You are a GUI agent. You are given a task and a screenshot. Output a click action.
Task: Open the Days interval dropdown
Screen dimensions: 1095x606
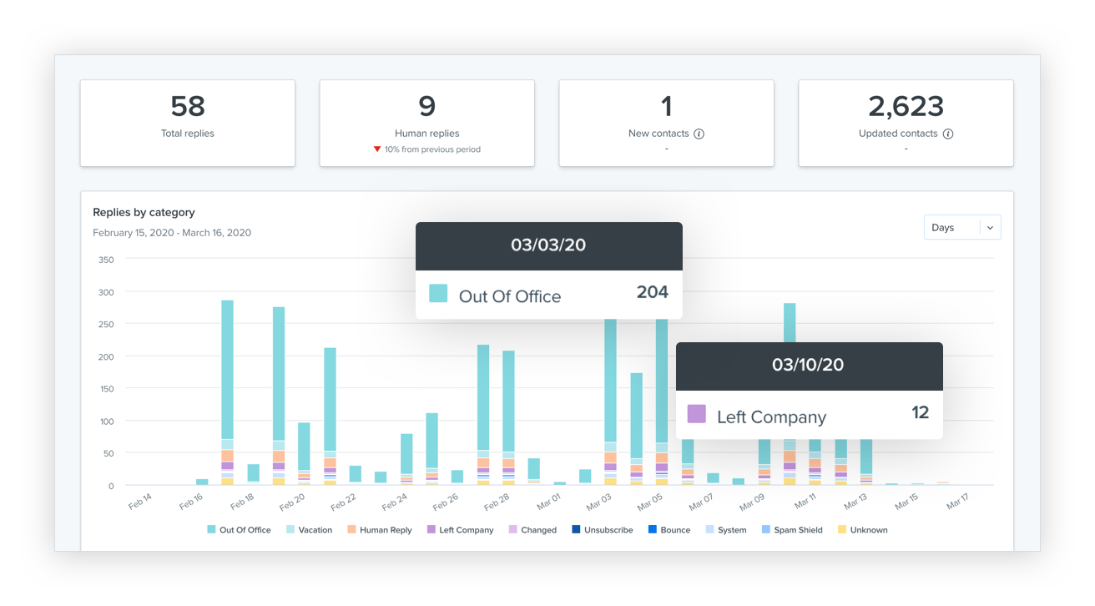951,228
